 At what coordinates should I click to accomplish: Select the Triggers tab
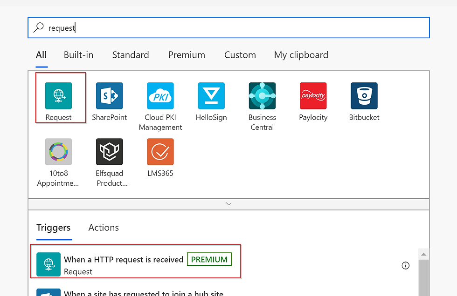pos(53,228)
